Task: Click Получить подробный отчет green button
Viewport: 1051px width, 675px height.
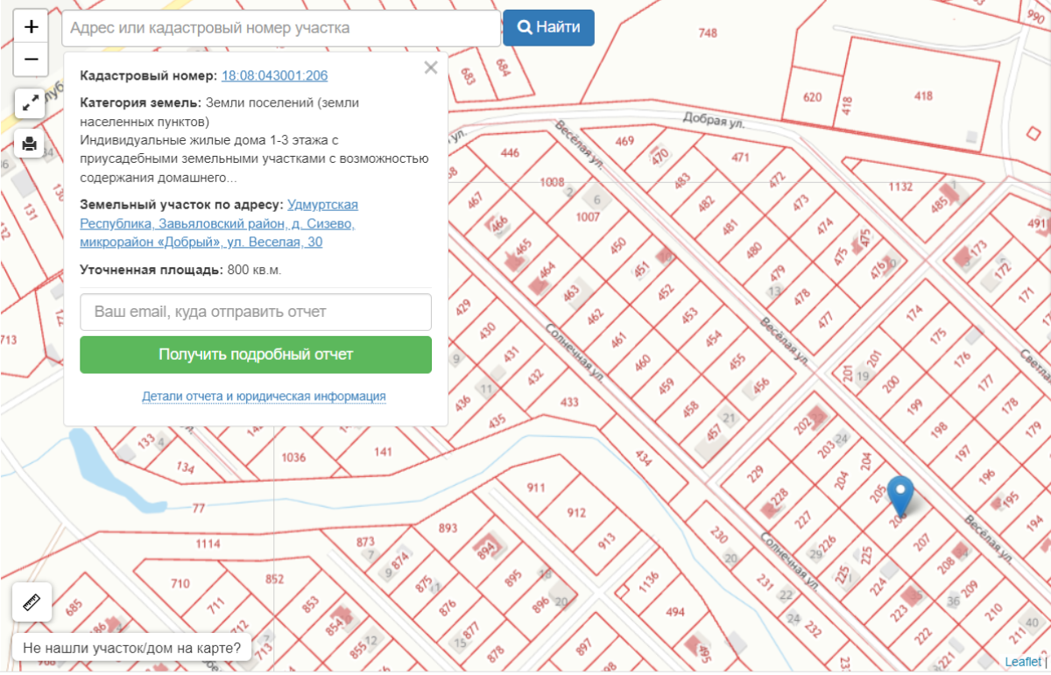Action: click(256, 355)
